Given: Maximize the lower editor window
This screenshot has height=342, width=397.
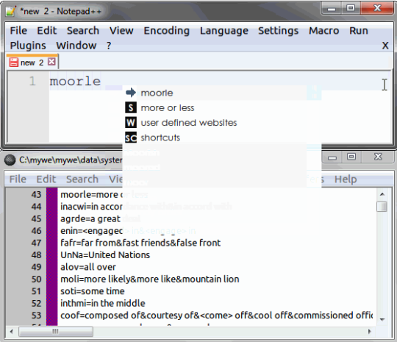Looking at the screenshot, I should click(351, 157).
